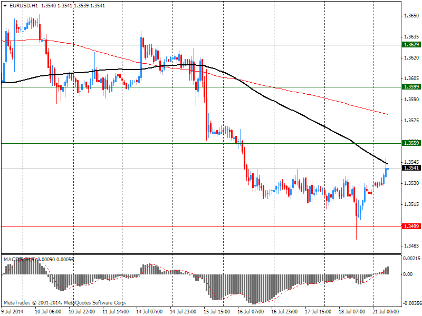Click the 16 Jul 23:00 time label
422x316 pixels.
coord(284,312)
